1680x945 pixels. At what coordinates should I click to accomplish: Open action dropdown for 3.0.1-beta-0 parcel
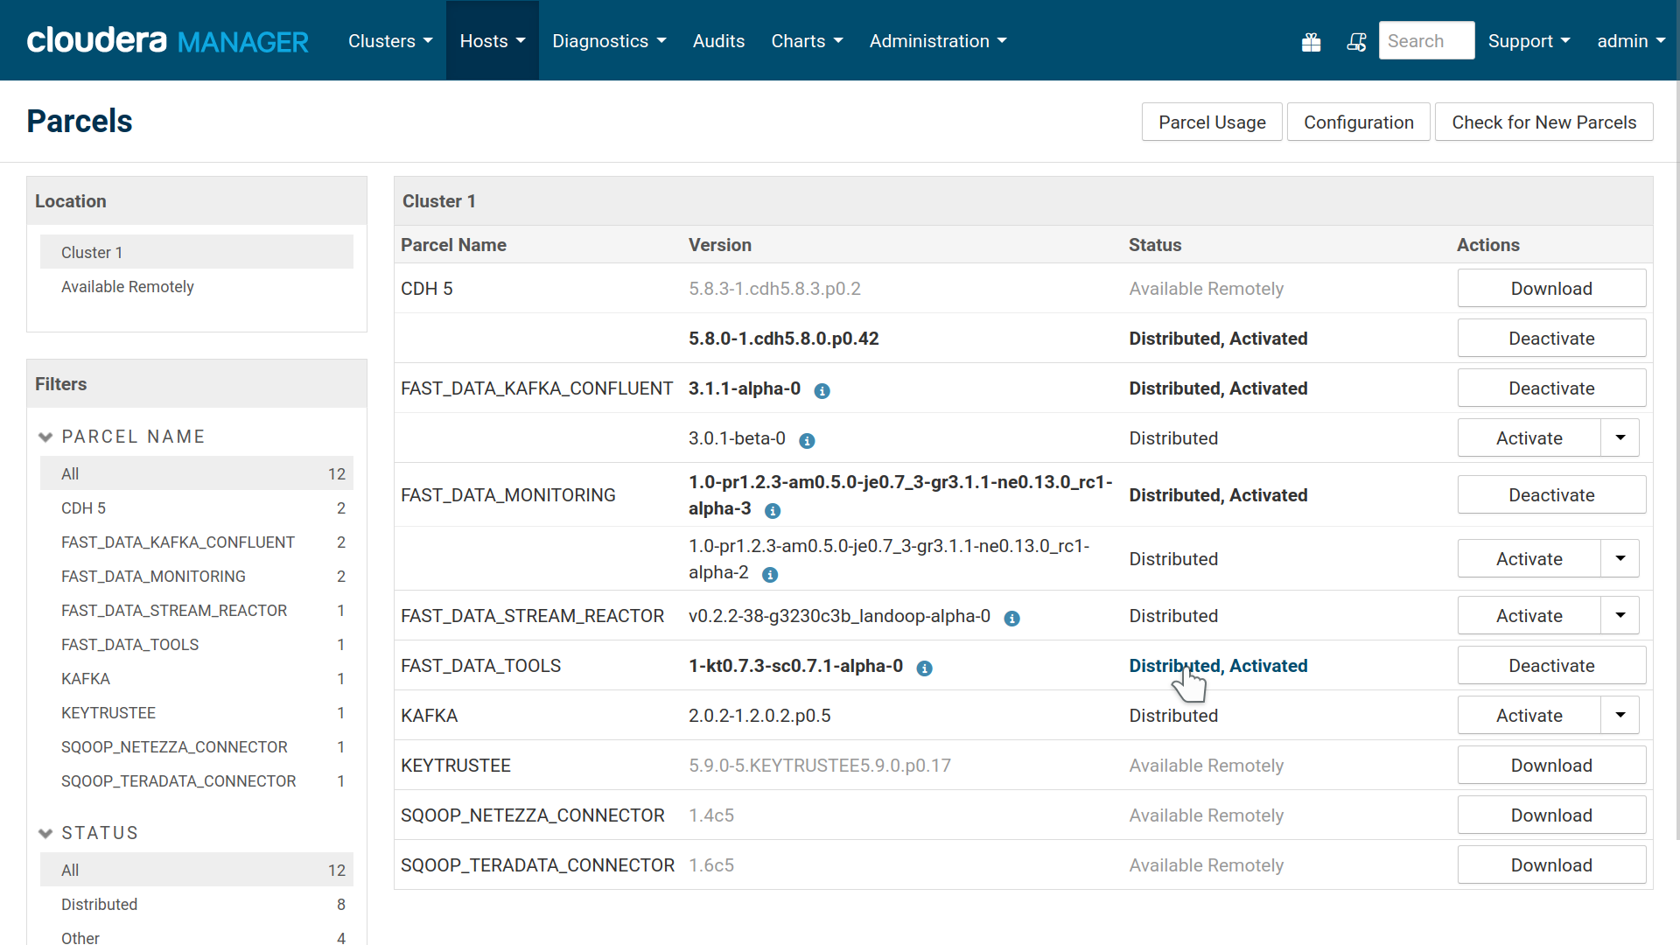[1620, 437]
